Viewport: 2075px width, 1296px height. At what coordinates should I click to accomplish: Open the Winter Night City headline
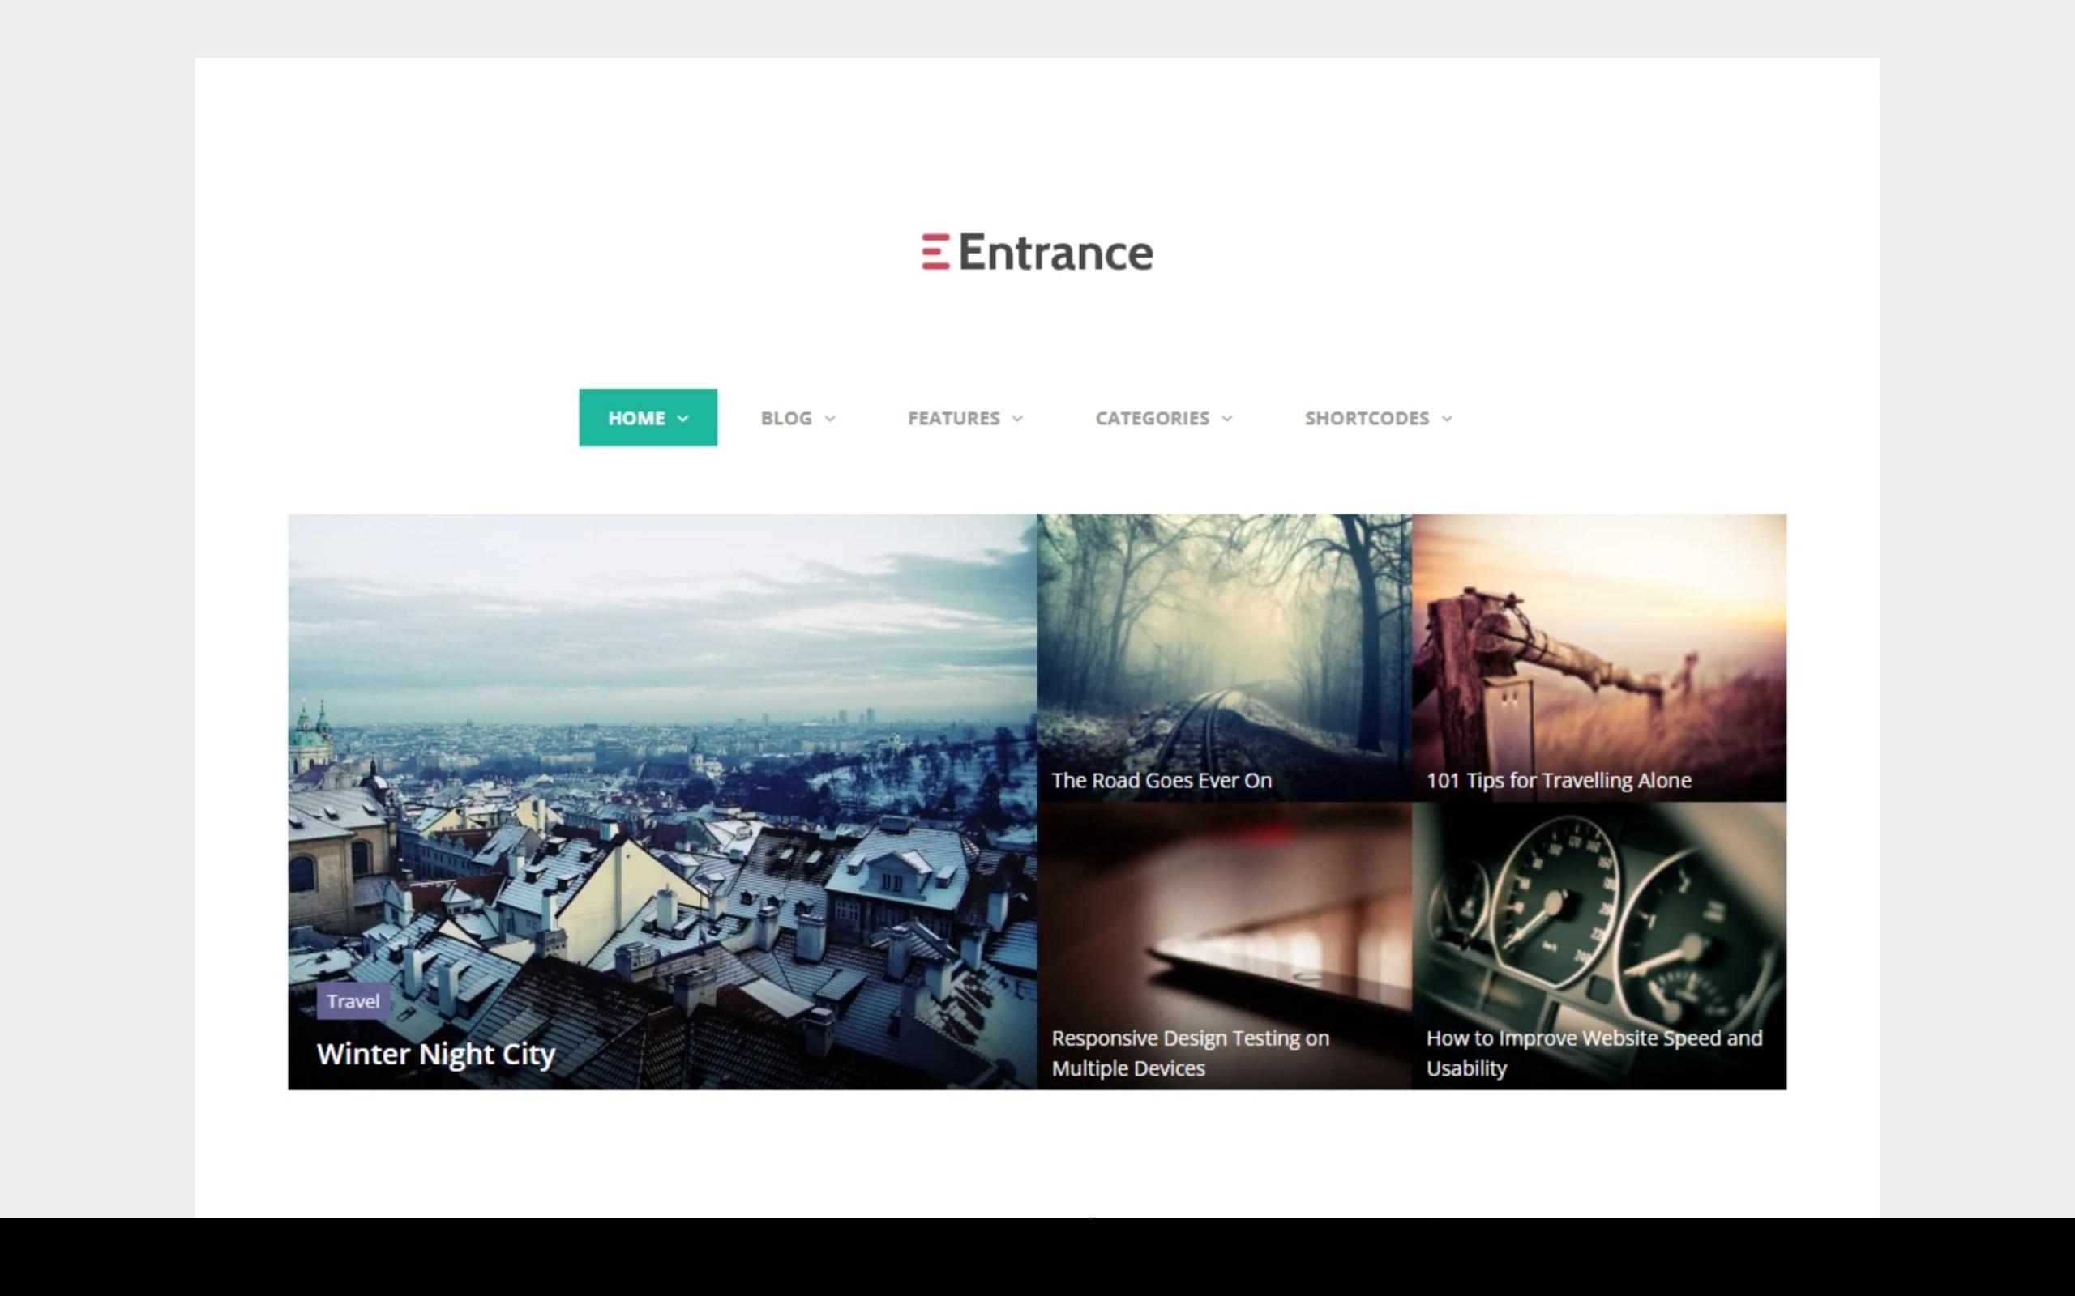coord(435,1054)
